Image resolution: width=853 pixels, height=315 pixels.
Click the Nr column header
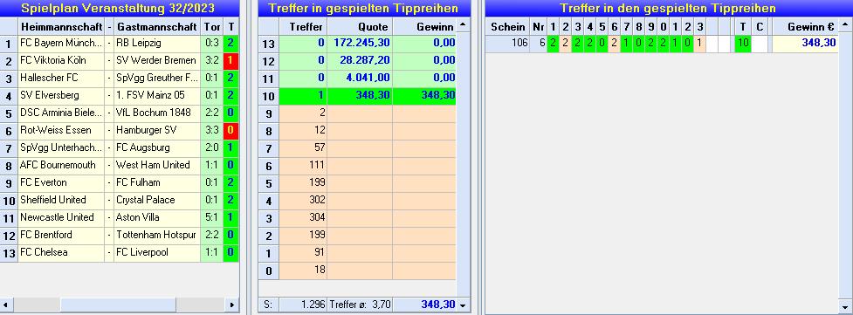(538, 27)
